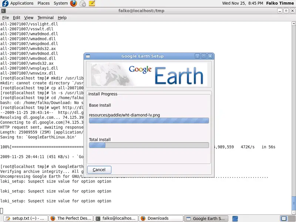This screenshot has width=296, height=222.
Task: Click the trash icon in bottom panel
Action: (x=235, y=219)
